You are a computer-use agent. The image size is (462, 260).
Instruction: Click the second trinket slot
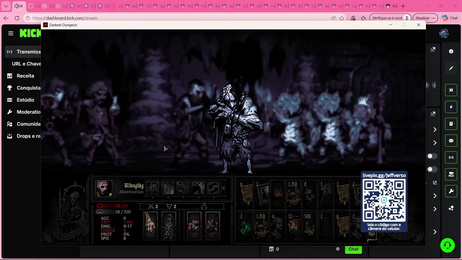[x=213, y=225]
